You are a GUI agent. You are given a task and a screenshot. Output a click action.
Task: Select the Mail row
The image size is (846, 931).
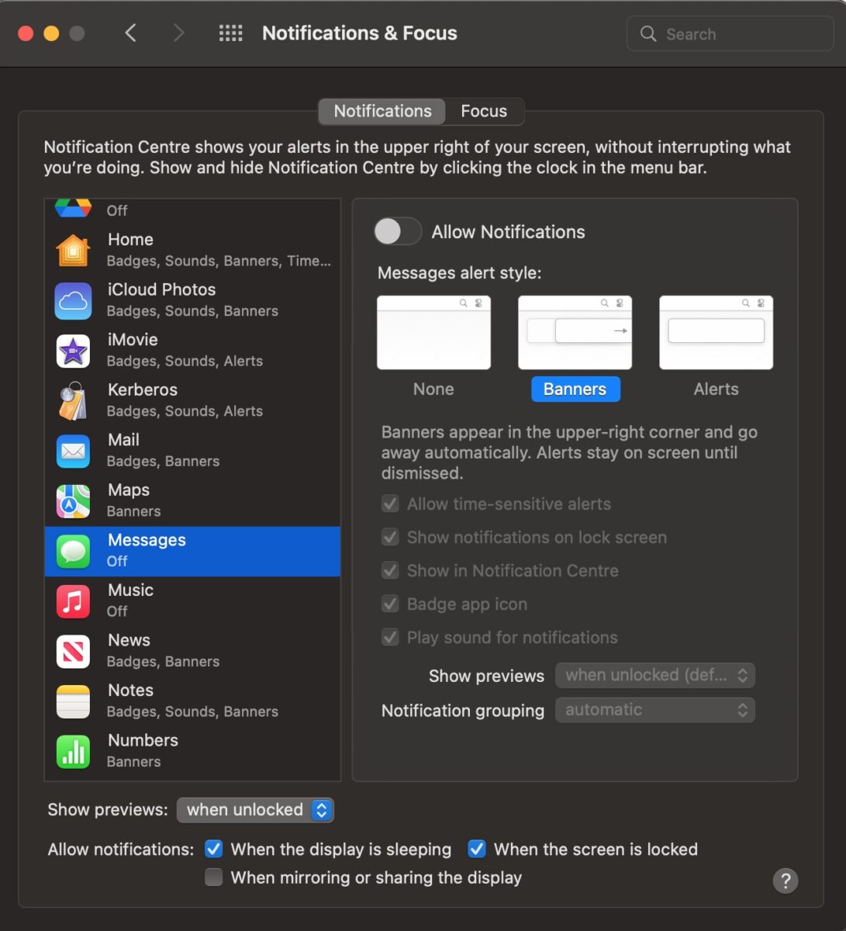[x=192, y=452]
